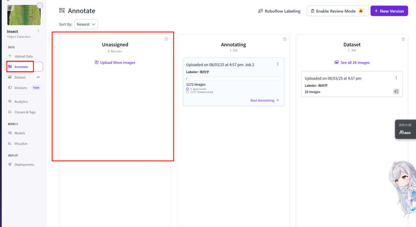Enable Review Mode button

coord(337,11)
